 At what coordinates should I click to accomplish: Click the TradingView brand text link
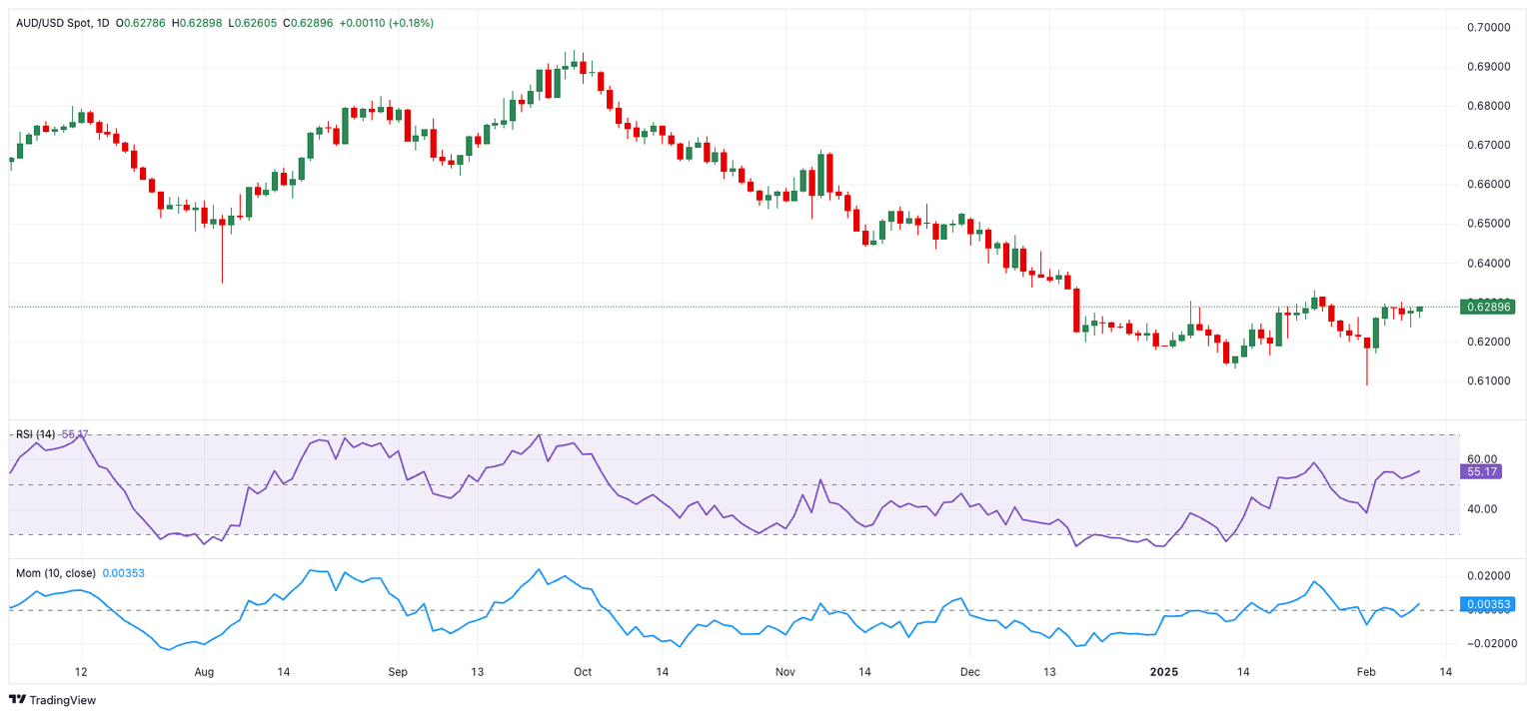63,700
